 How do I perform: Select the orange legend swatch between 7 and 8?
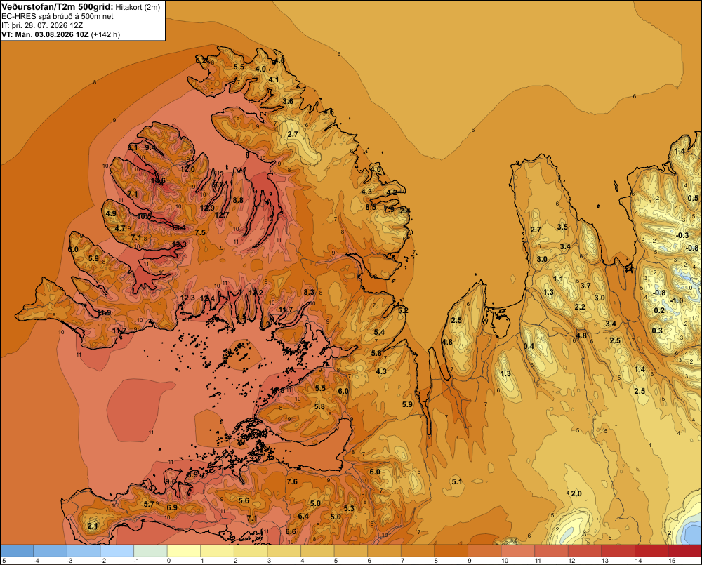[x=417, y=551]
